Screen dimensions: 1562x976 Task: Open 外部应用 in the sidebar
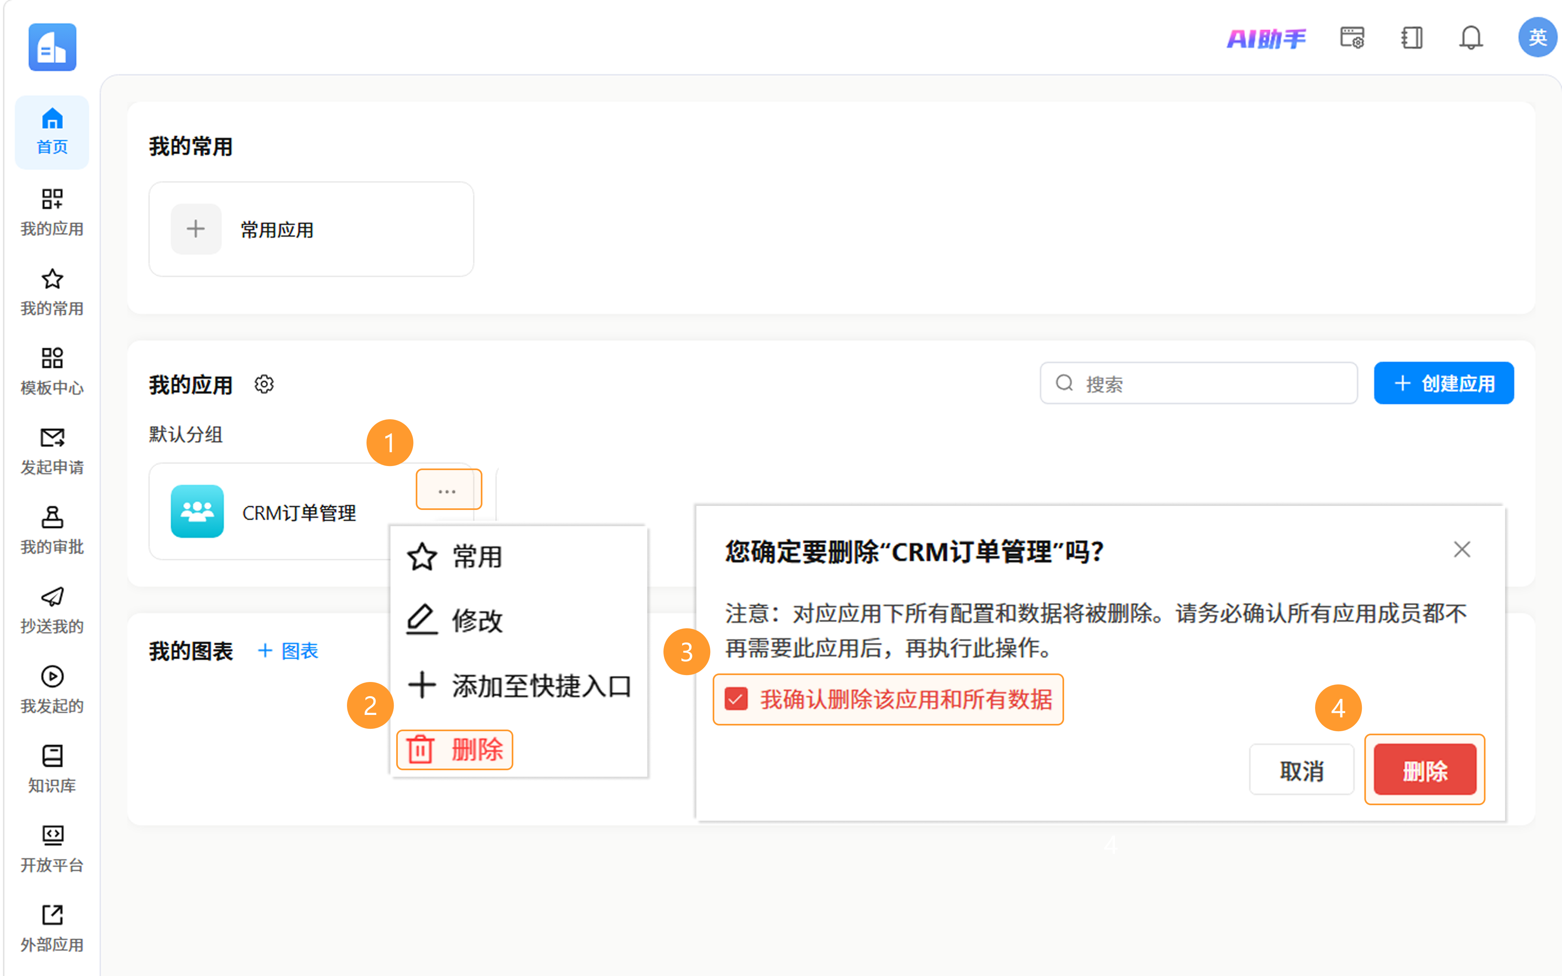pos(52,928)
